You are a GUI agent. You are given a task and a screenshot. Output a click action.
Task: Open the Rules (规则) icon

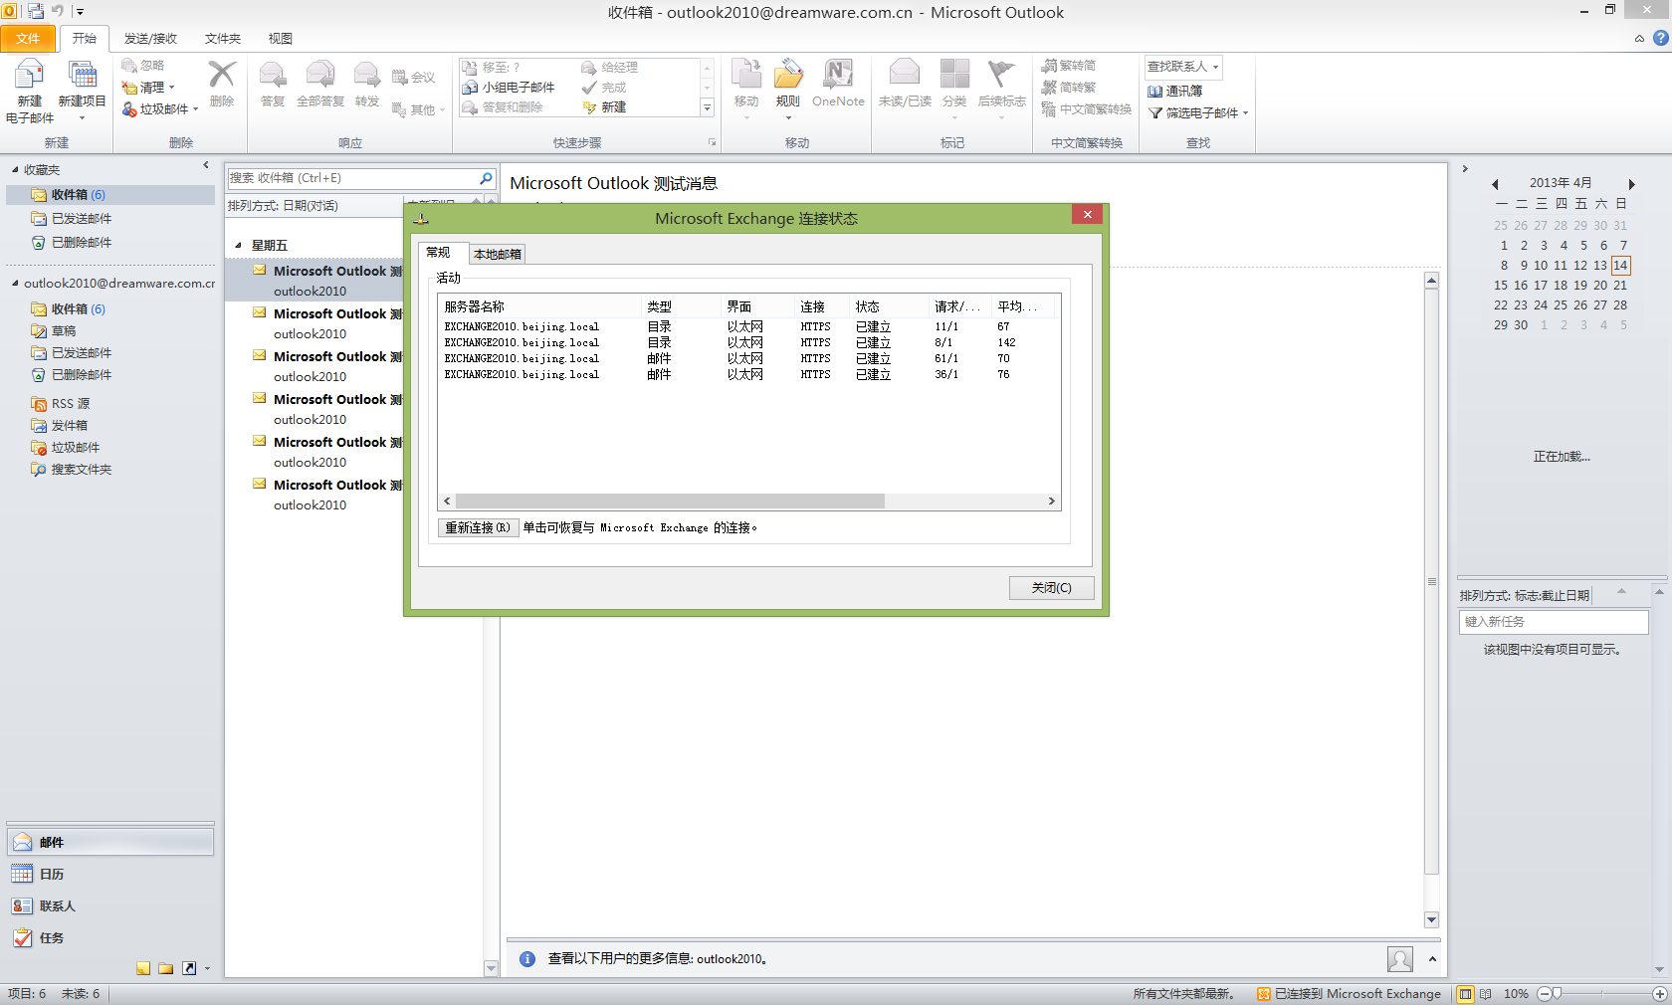(x=788, y=75)
